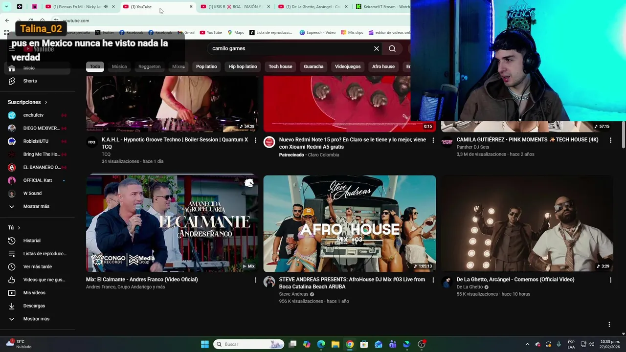Click the YouTube search magnifier button
626x352 pixels.
click(392, 48)
